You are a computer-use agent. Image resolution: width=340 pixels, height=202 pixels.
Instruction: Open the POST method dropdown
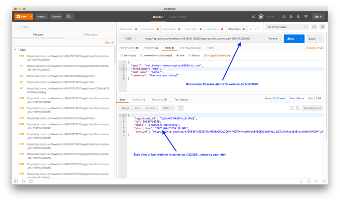(130, 38)
